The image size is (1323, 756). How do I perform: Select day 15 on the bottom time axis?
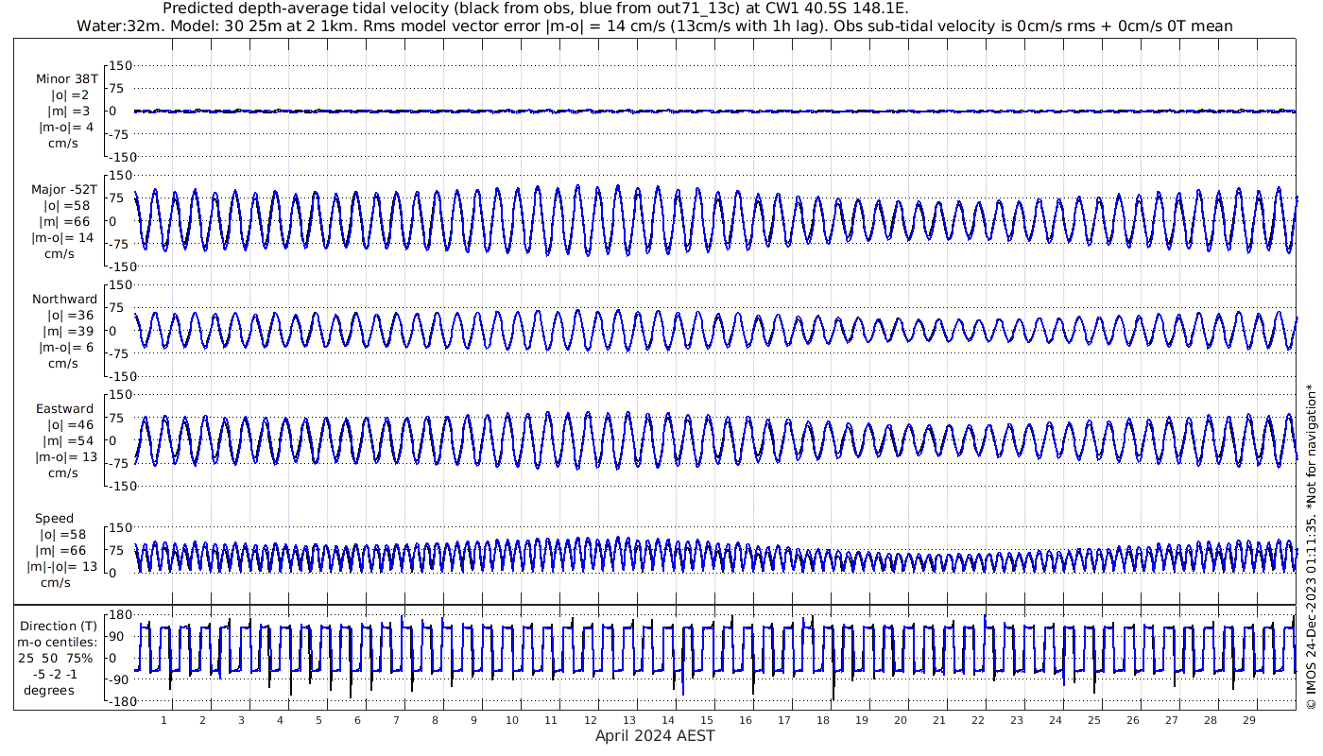[706, 720]
